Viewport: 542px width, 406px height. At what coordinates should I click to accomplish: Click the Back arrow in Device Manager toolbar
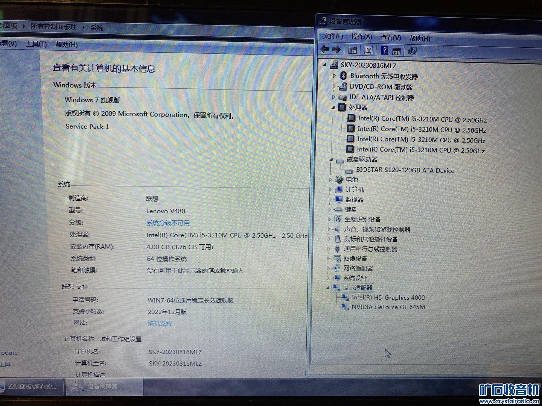click(324, 49)
